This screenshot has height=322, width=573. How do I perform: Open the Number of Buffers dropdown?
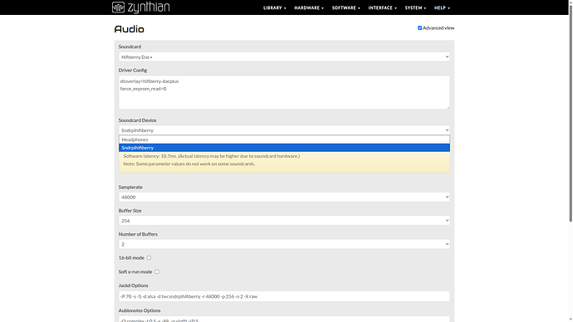[x=284, y=244]
